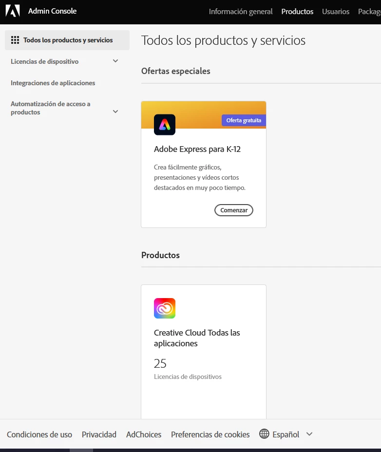Click the Productos section heading
The width and height of the screenshot is (381, 452).
click(160, 255)
